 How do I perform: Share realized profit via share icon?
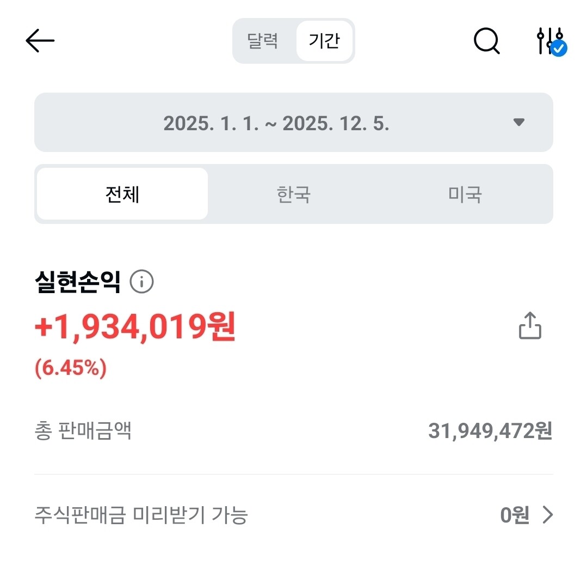point(529,326)
